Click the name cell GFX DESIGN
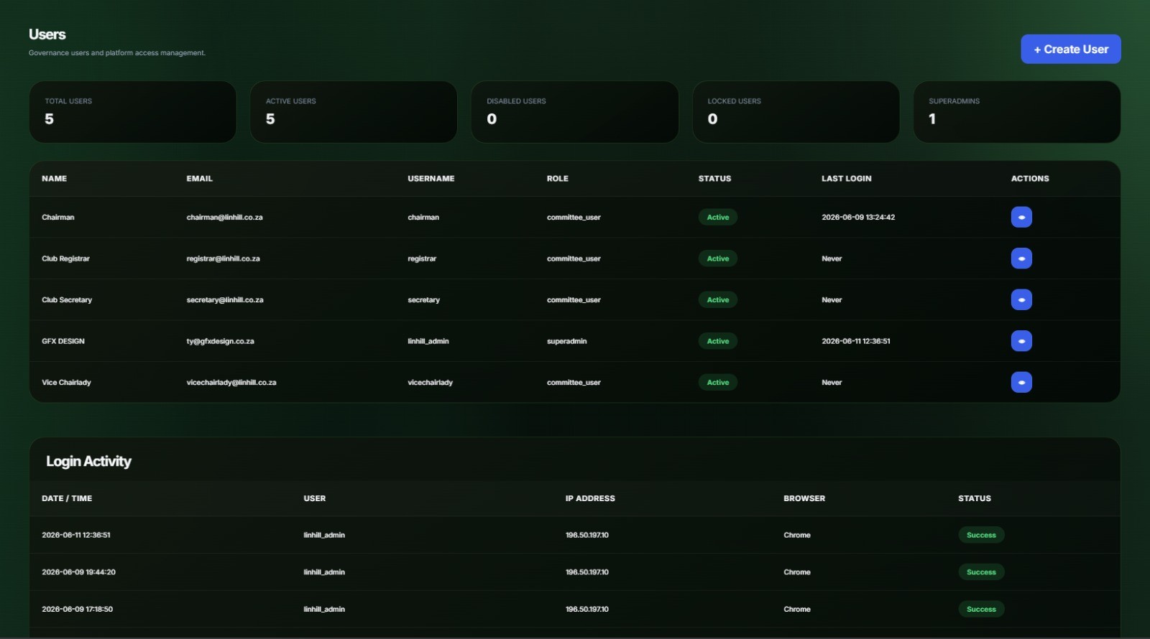 point(63,341)
